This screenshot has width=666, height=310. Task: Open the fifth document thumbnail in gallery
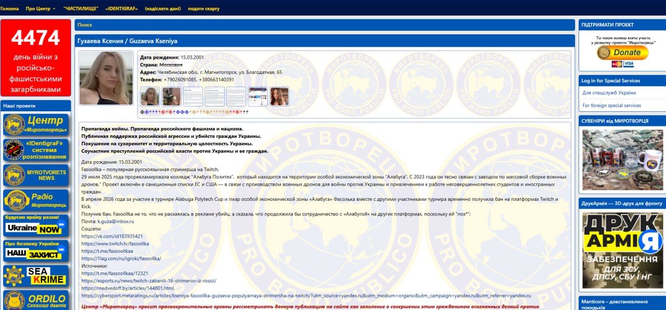[236, 97]
